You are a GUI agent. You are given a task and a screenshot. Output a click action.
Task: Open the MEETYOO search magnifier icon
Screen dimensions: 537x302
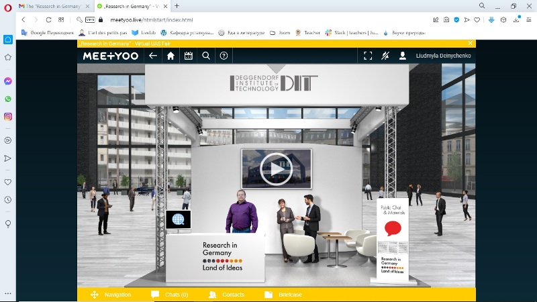[206, 56]
